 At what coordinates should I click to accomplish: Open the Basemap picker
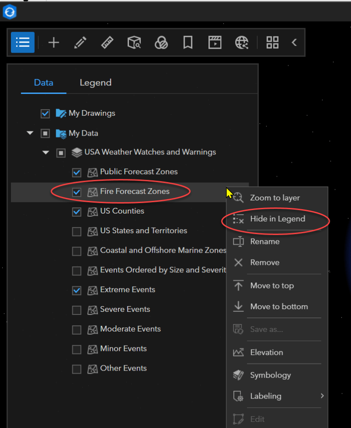point(161,43)
